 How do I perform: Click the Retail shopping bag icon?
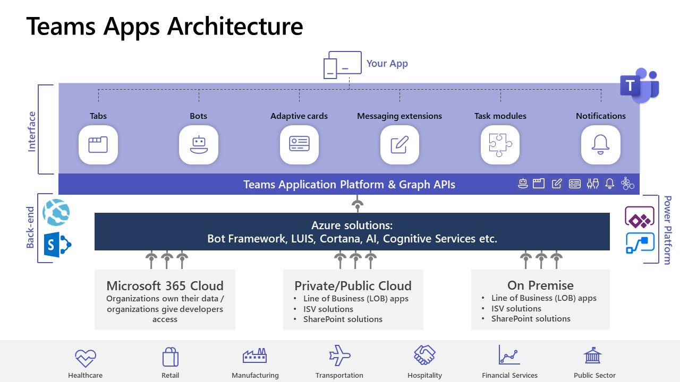tap(170, 356)
